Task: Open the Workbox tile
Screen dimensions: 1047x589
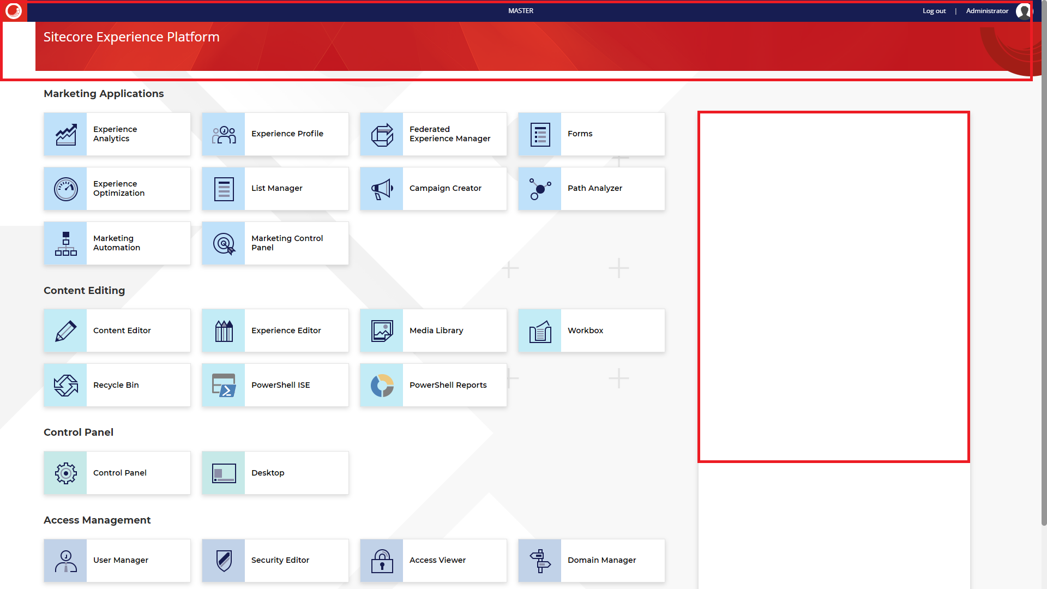Action: [592, 330]
